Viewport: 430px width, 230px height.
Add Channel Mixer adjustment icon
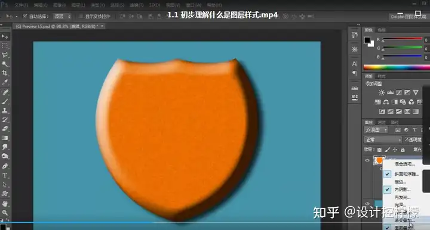[x=411, y=102]
